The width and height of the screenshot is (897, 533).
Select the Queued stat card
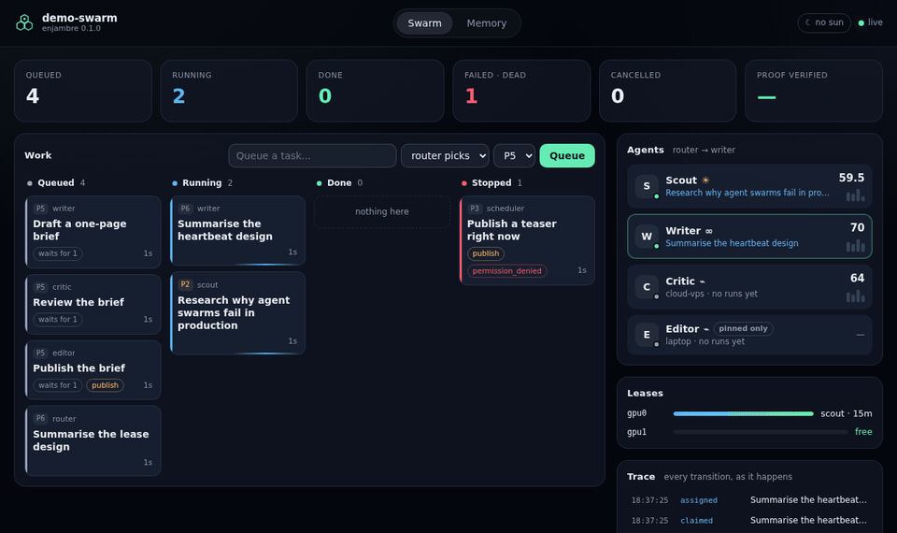tap(83, 91)
